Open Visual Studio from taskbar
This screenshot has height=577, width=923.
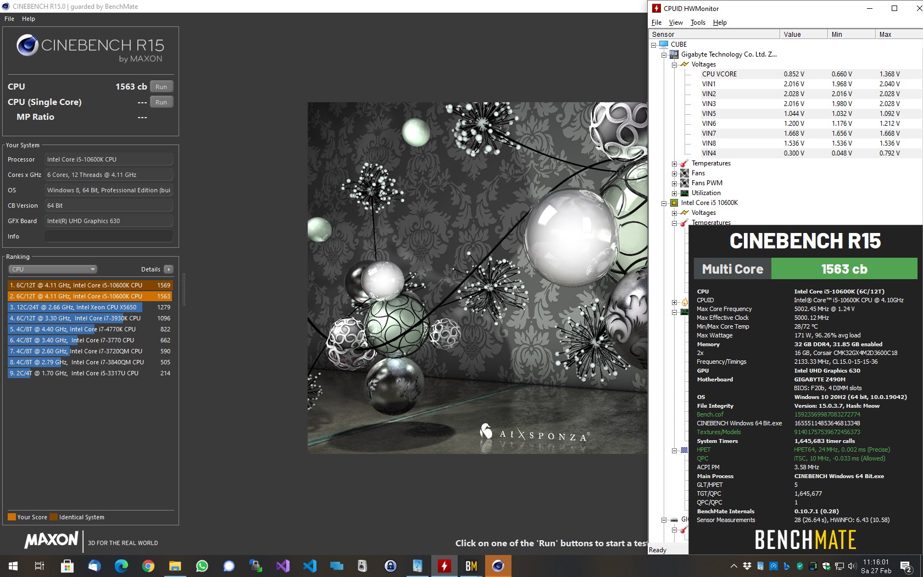click(282, 566)
